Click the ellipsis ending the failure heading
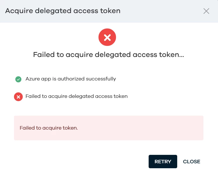Screen dimensions: 218x172 pyautogui.click(x=181, y=55)
